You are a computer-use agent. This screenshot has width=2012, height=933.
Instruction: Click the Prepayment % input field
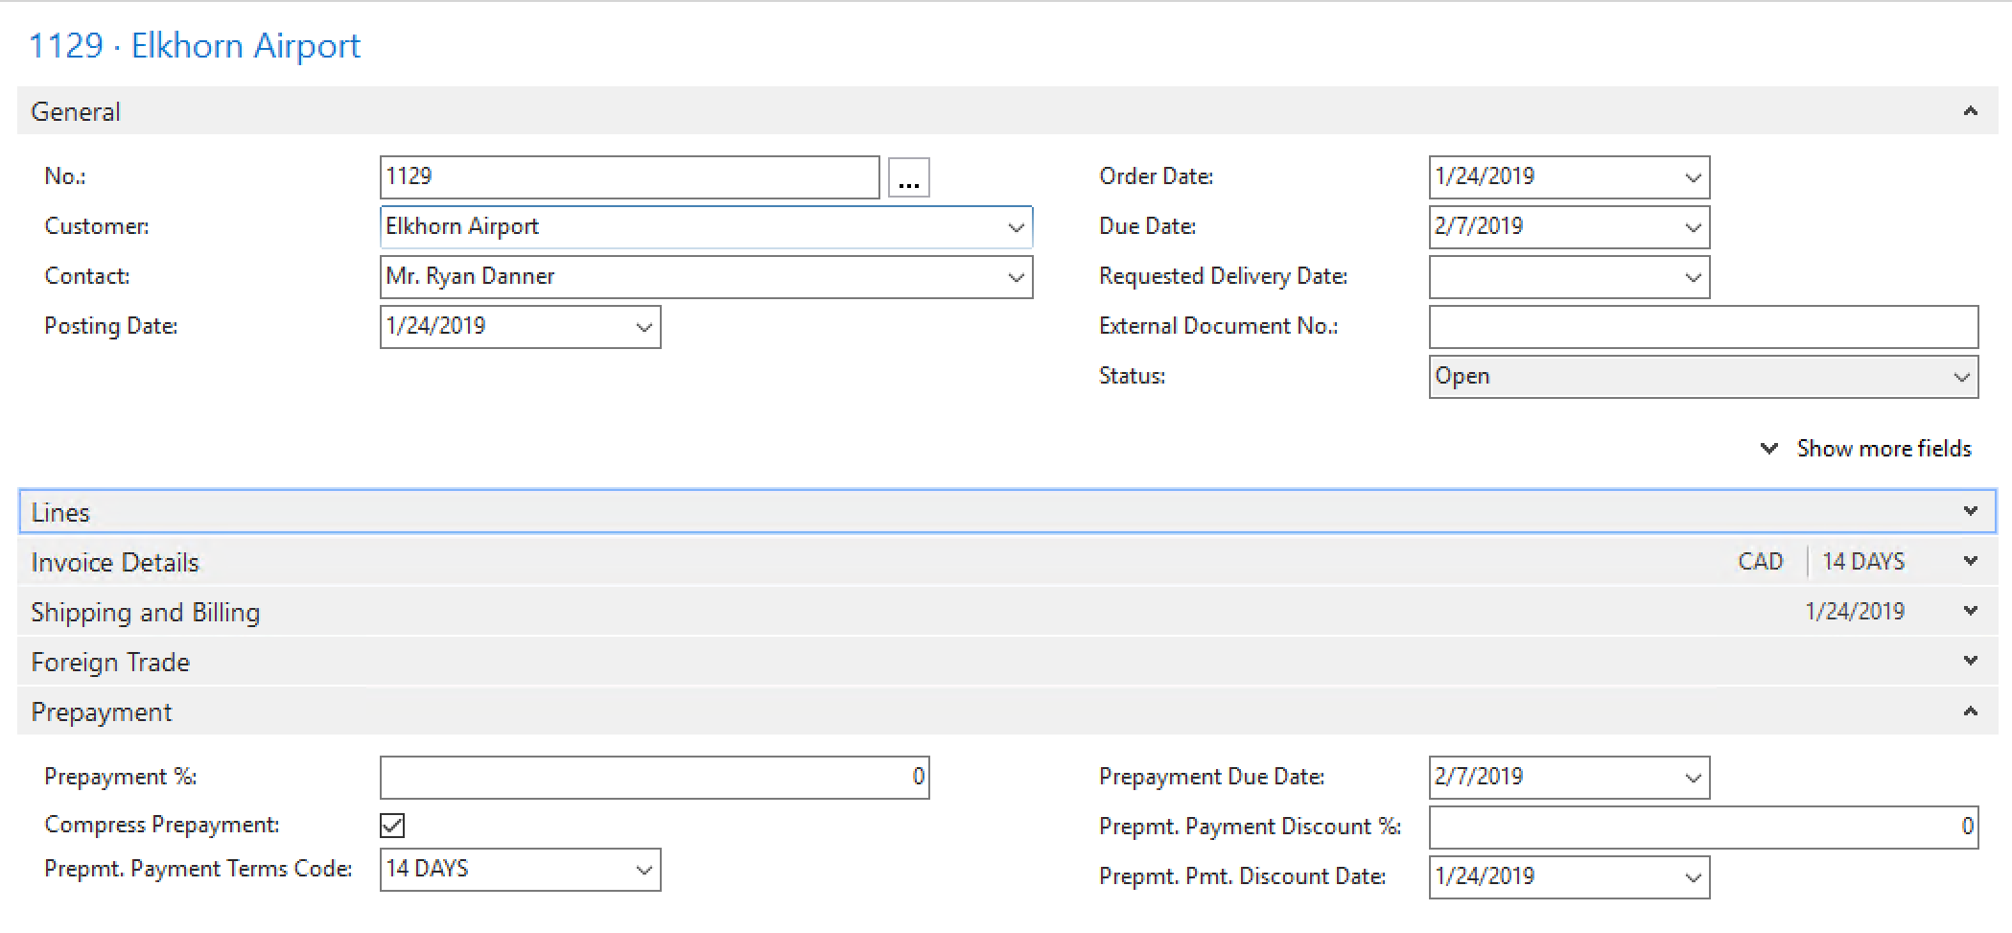(654, 778)
